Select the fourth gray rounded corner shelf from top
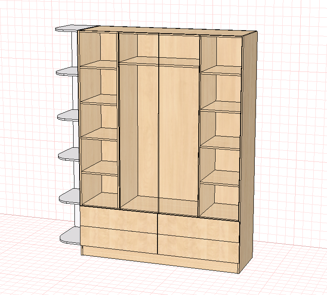Image resolution: width=327 pixels, height=295 pixels. point(69,154)
